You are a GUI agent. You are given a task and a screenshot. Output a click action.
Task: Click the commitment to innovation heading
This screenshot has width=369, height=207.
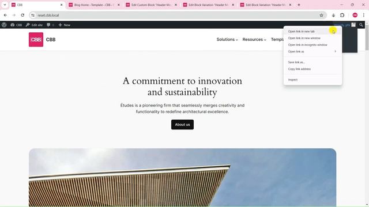tap(182, 86)
